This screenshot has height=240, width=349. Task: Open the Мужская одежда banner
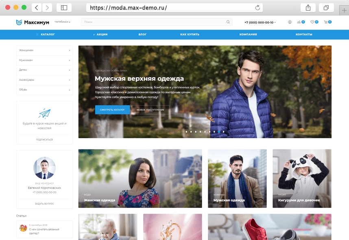coord(237,178)
